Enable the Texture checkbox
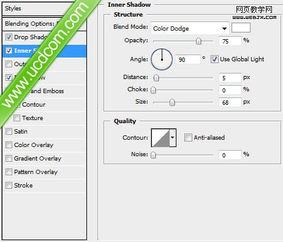 click(x=17, y=118)
